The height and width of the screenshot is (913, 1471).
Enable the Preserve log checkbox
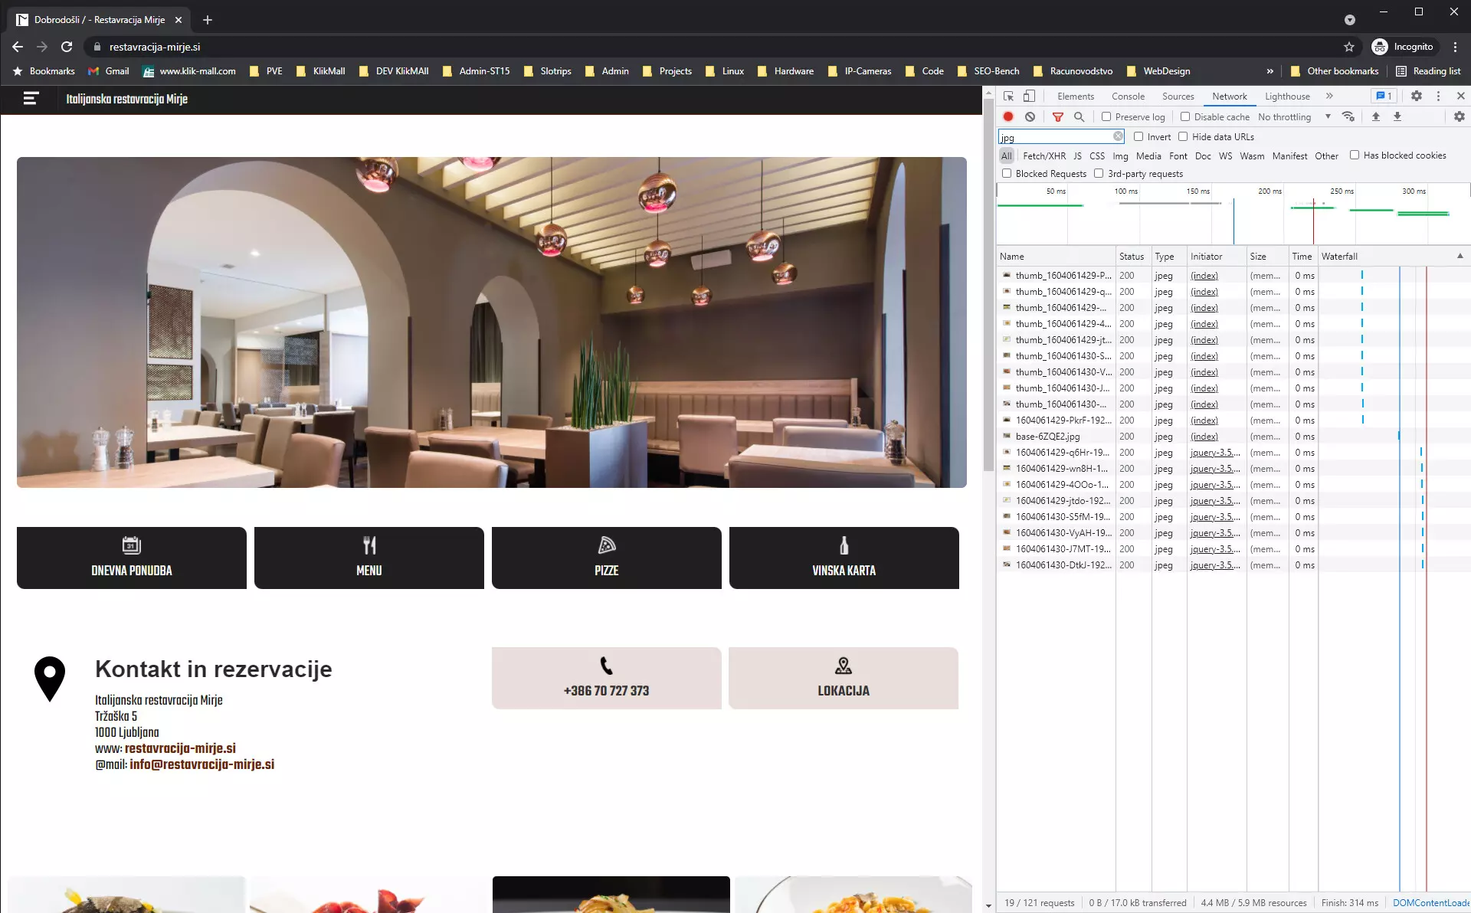coord(1106,117)
